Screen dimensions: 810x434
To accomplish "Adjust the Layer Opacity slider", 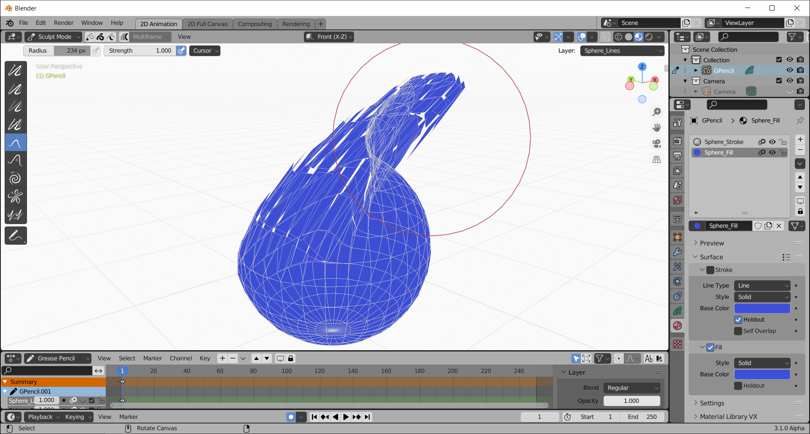I will click(x=631, y=401).
